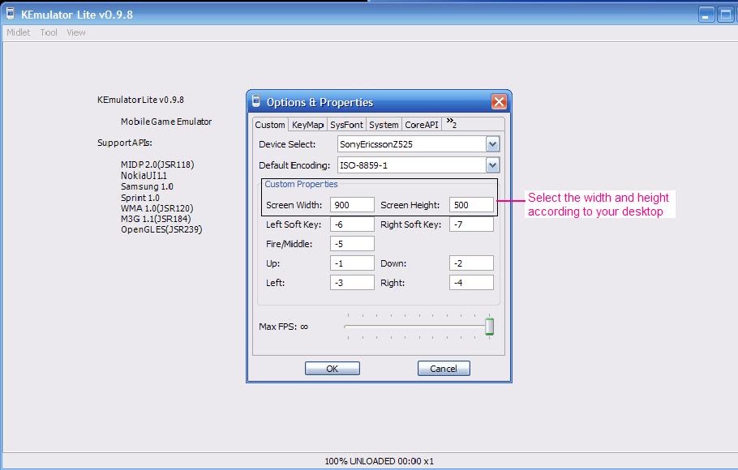738x470 pixels.
Task: Click the MIDP 2.0(JSR118) text
Action: point(157,164)
